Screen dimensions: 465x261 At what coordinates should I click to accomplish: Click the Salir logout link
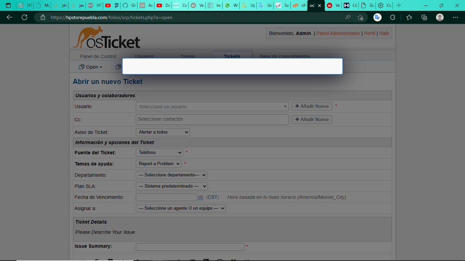[x=384, y=33]
